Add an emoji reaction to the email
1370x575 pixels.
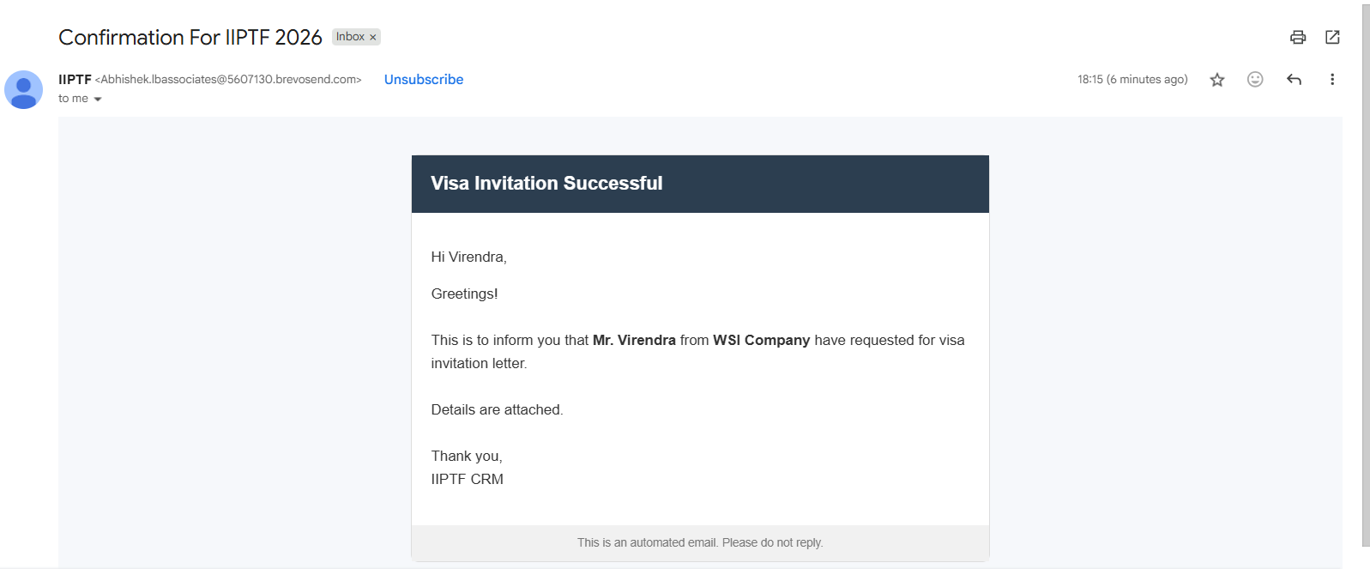tap(1255, 80)
